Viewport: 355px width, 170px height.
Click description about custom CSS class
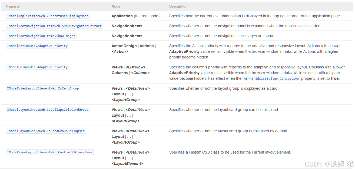coord(230,152)
